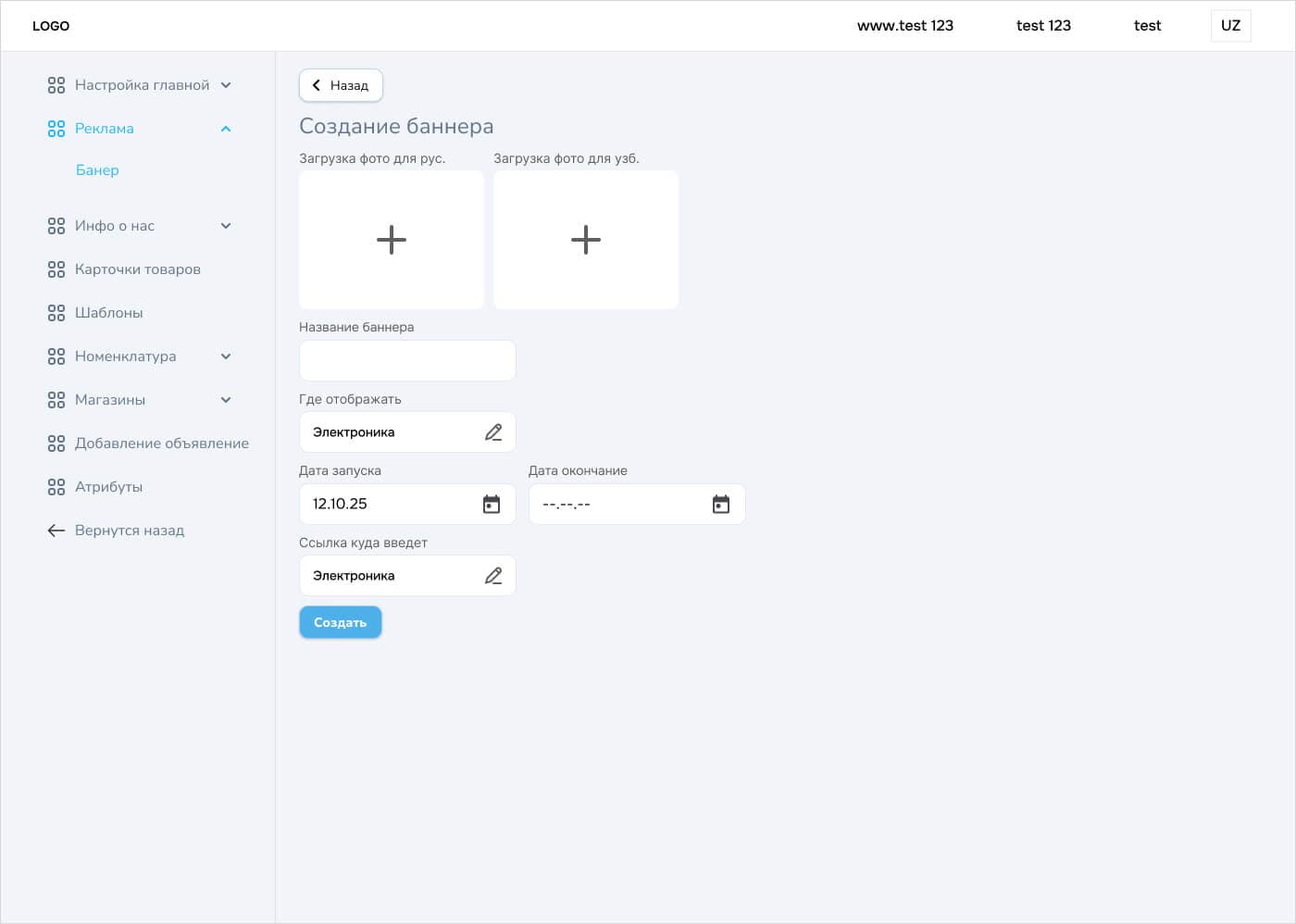Open the Шаблоны menu item

(108, 313)
